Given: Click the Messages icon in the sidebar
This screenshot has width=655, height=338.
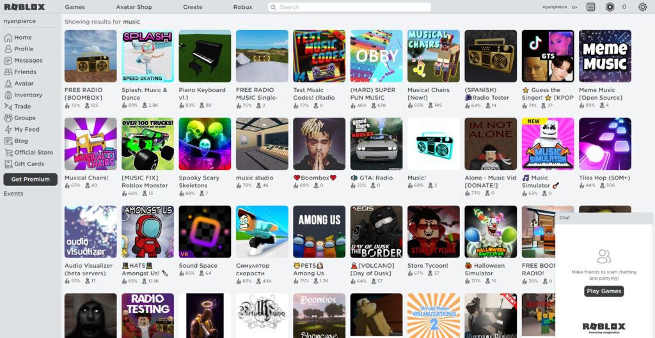Looking at the screenshot, I should click(x=8, y=61).
